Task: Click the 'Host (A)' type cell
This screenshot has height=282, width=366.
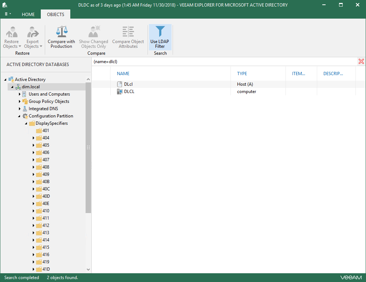Action: (245, 84)
